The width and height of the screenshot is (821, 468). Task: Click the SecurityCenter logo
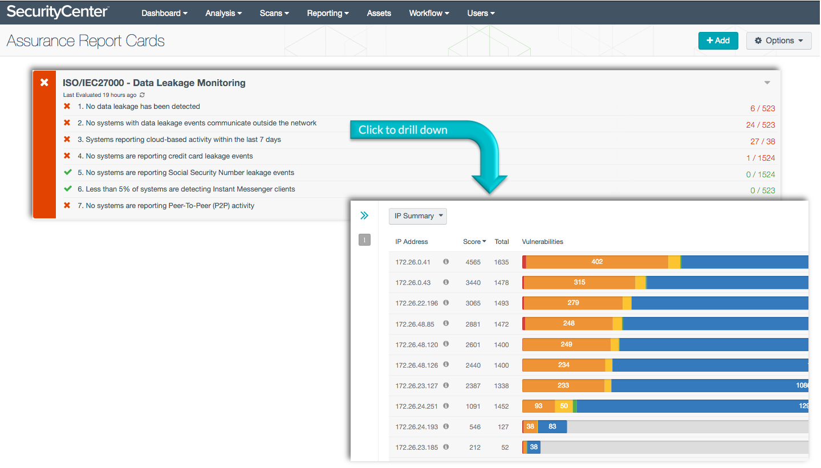tap(58, 11)
